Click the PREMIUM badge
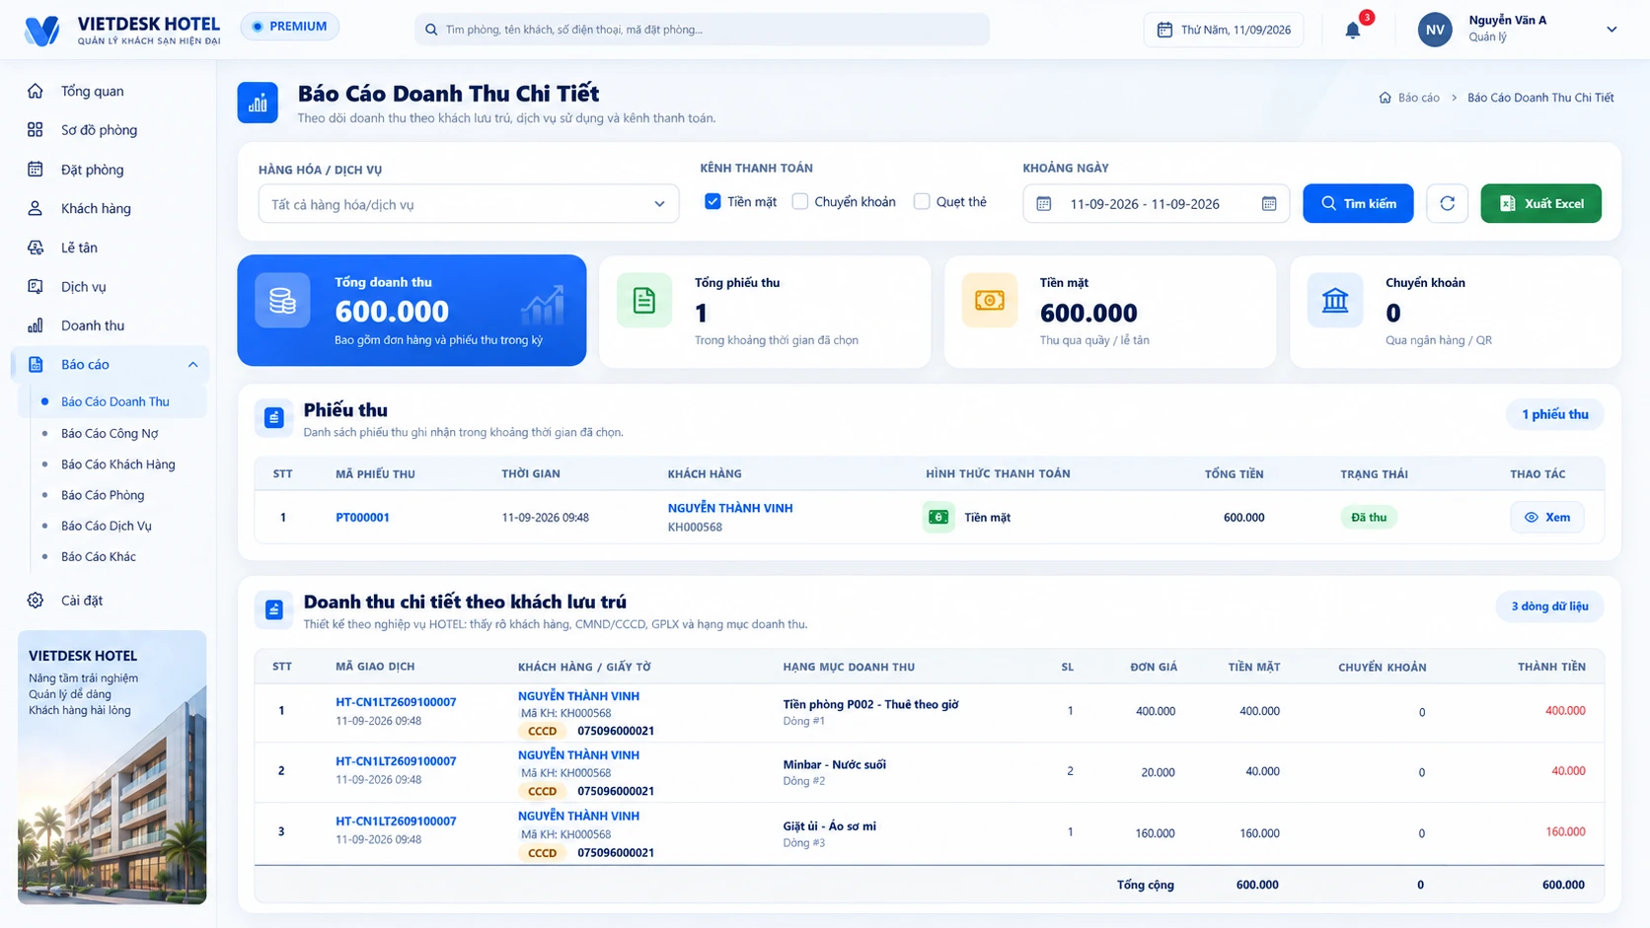Screen dimensions: 1650x928 [290, 27]
